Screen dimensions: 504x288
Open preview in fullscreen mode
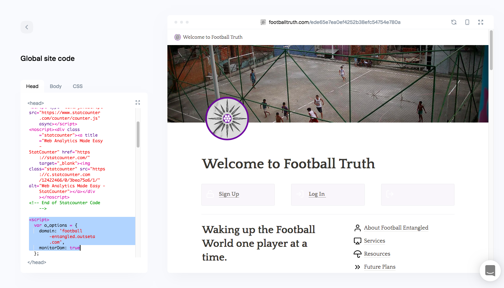click(481, 22)
